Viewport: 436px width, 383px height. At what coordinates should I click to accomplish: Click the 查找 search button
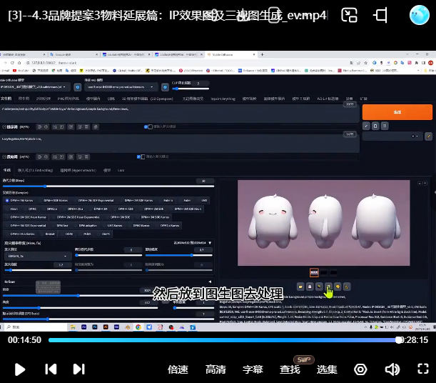tap(290, 369)
